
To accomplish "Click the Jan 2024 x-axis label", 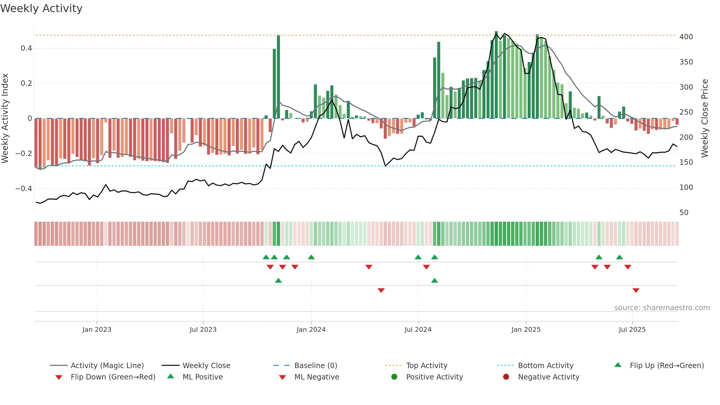I will point(311,329).
